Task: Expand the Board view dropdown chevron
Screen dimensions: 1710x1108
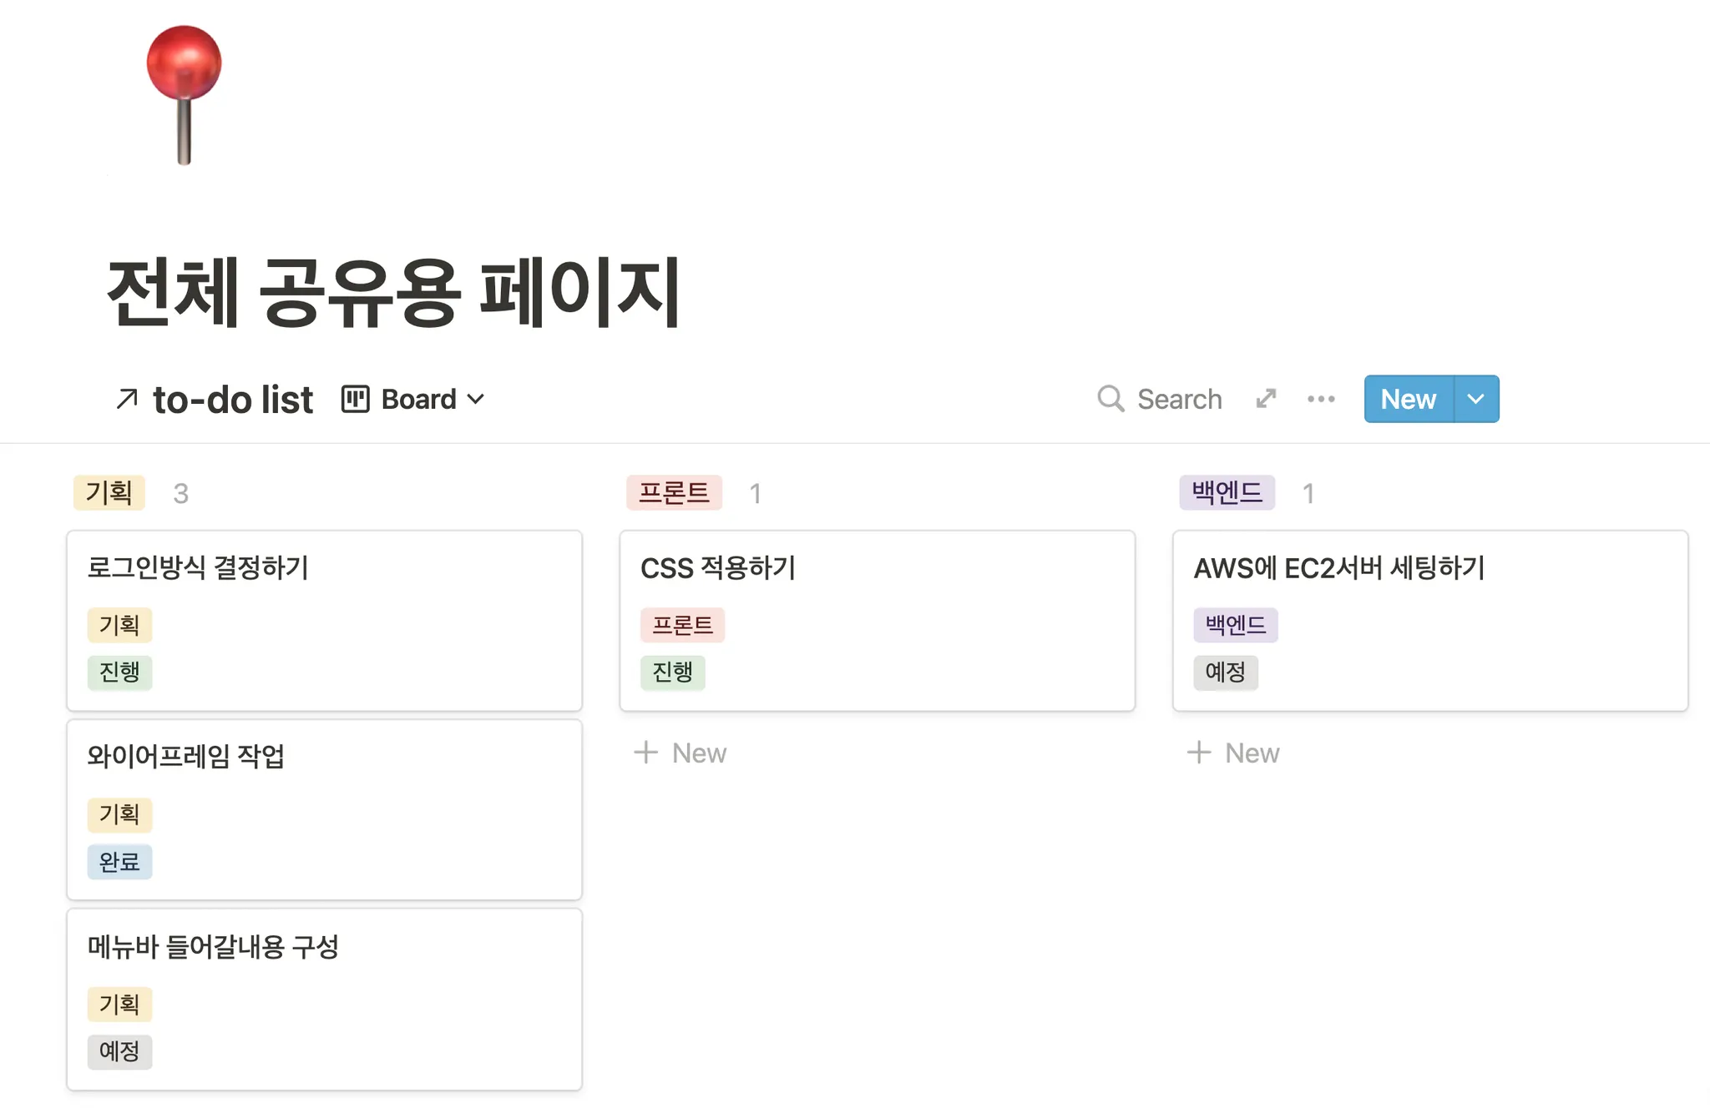Action: pyautogui.click(x=476, y=399)
